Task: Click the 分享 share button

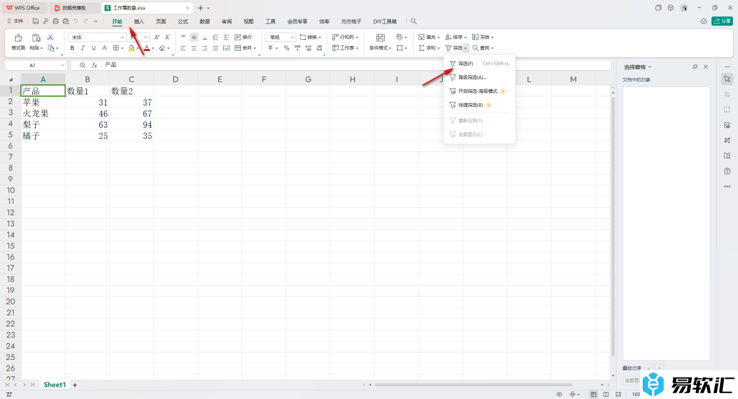Action: pyautogui.click(x=722, y=21)
